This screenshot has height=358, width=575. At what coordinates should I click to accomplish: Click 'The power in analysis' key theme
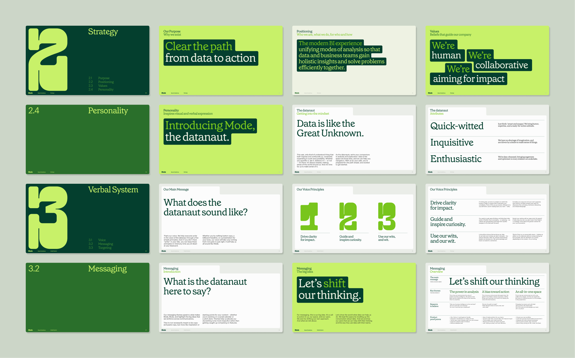click(464, 292)
